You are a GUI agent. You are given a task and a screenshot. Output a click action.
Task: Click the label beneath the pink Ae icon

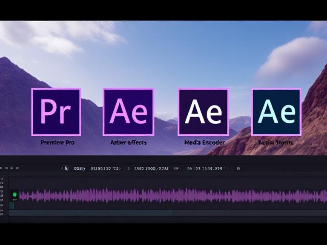pos(129,142)
